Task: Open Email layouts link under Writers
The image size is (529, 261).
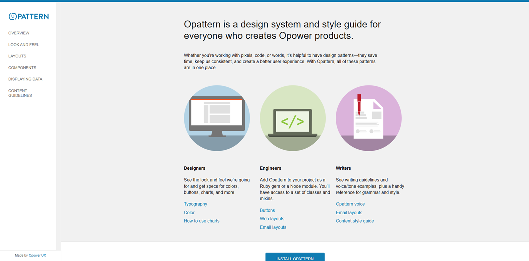Action: [349, 213]
